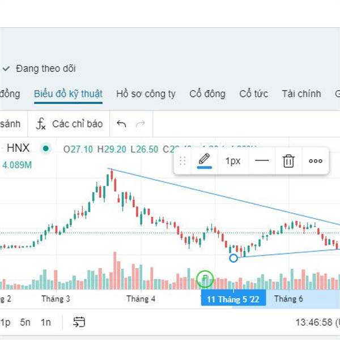Switch to Hồ sơ công ty tab
Viewport: 340px width, 340px height.
click(x=146, y=94)
